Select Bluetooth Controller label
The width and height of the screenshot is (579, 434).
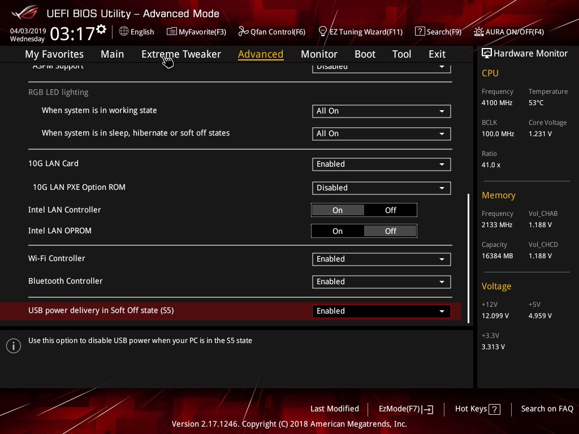[x=66, y=281]
